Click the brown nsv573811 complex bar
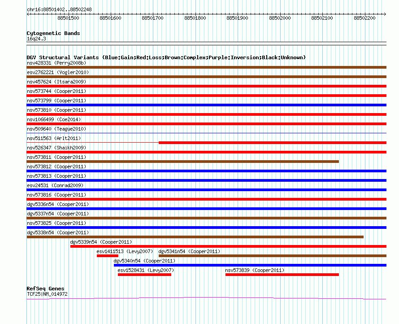This screenshot has height=324, width=399. pyautogui.click(x=183, y=162)
